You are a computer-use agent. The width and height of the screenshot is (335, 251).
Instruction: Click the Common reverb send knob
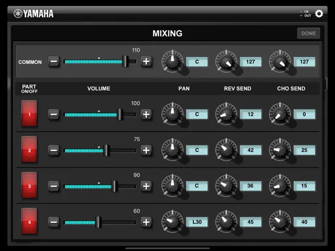[x=226, y=61]
